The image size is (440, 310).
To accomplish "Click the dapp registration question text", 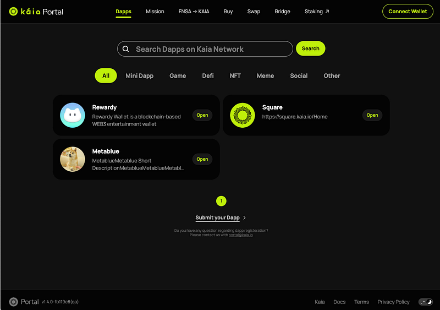I will coord(221,231).
